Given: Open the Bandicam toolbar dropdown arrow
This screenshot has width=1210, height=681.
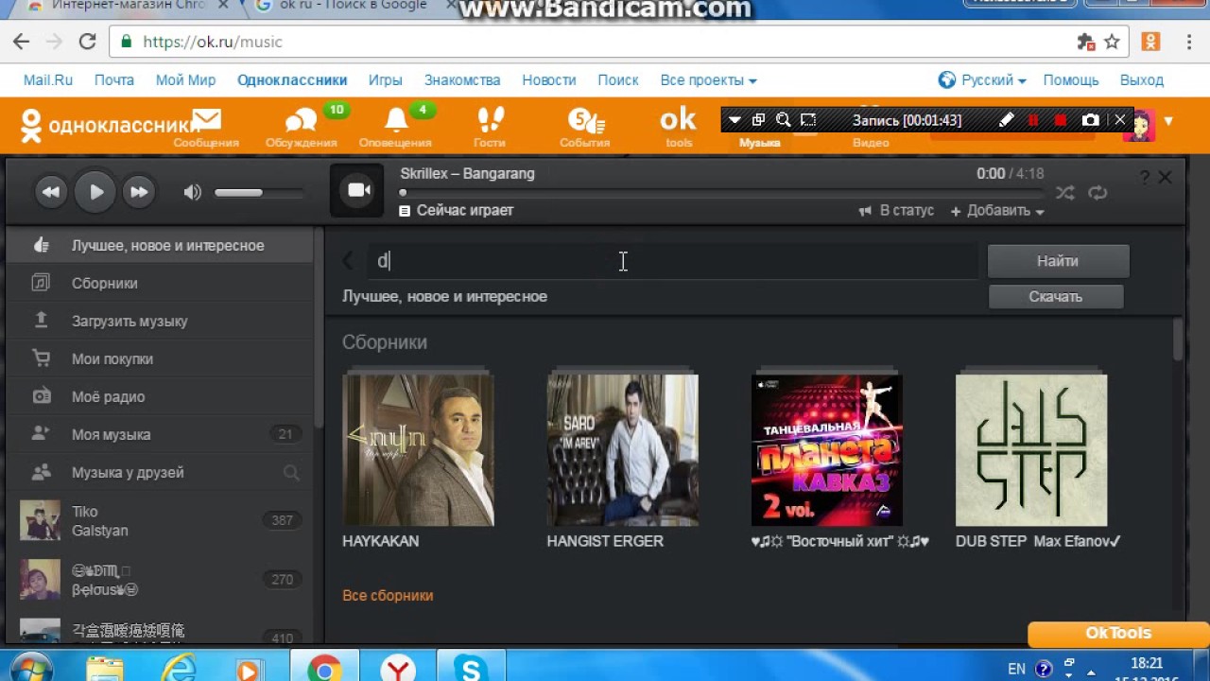Looking at the screenshot, I should [735, 120].
